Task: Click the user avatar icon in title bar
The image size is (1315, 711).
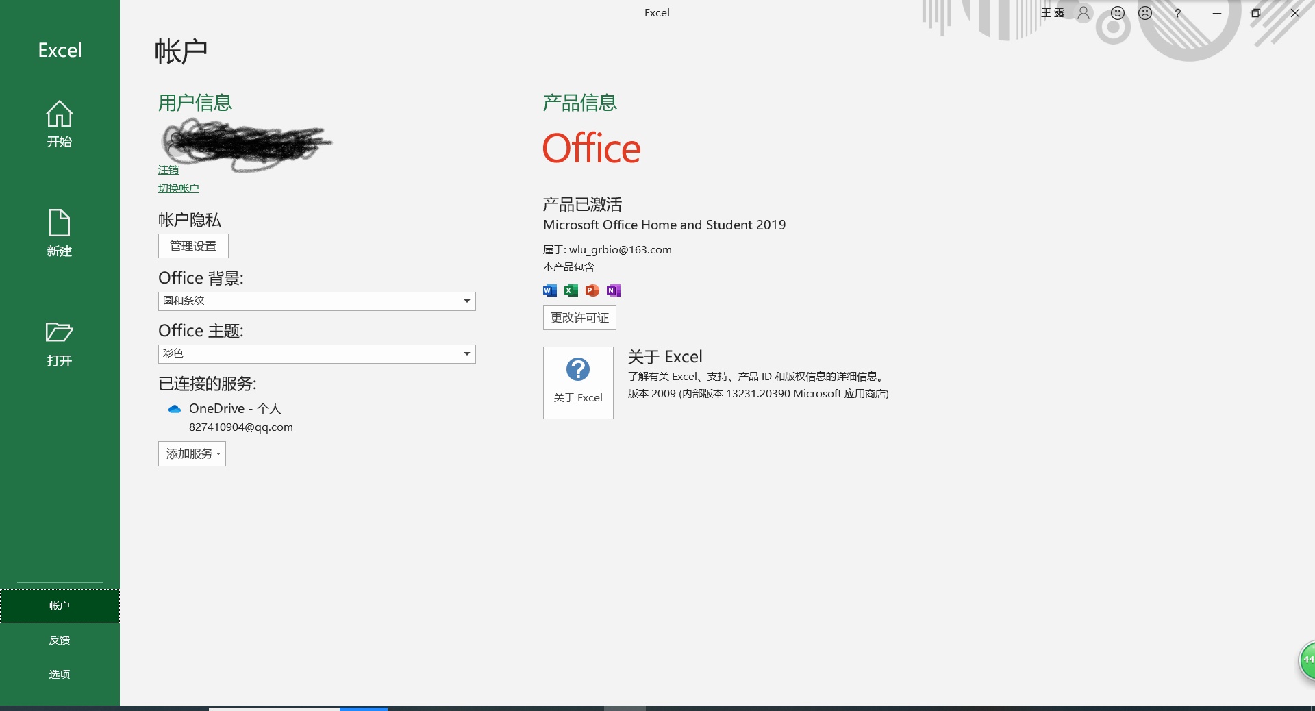Action: 1084,13
